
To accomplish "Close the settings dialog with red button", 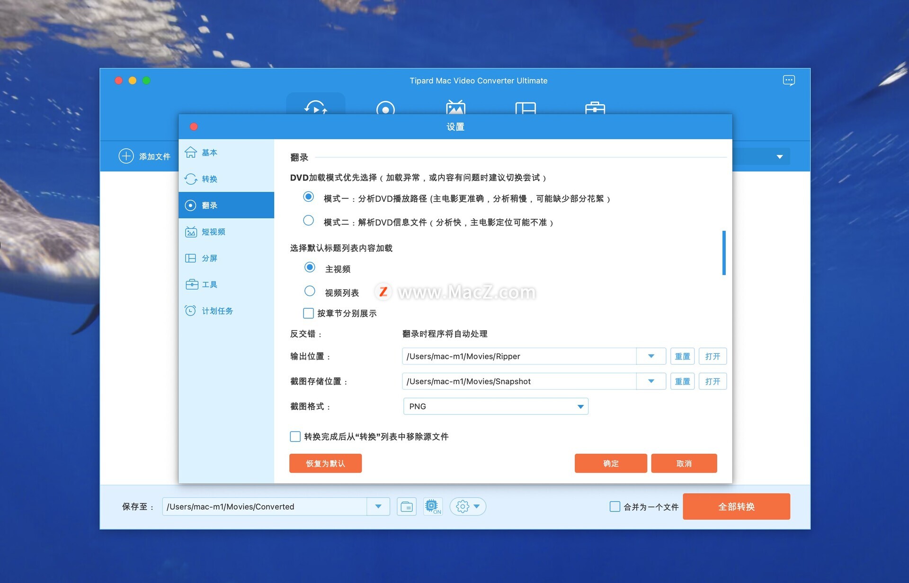I will click(x=194, y=126).
